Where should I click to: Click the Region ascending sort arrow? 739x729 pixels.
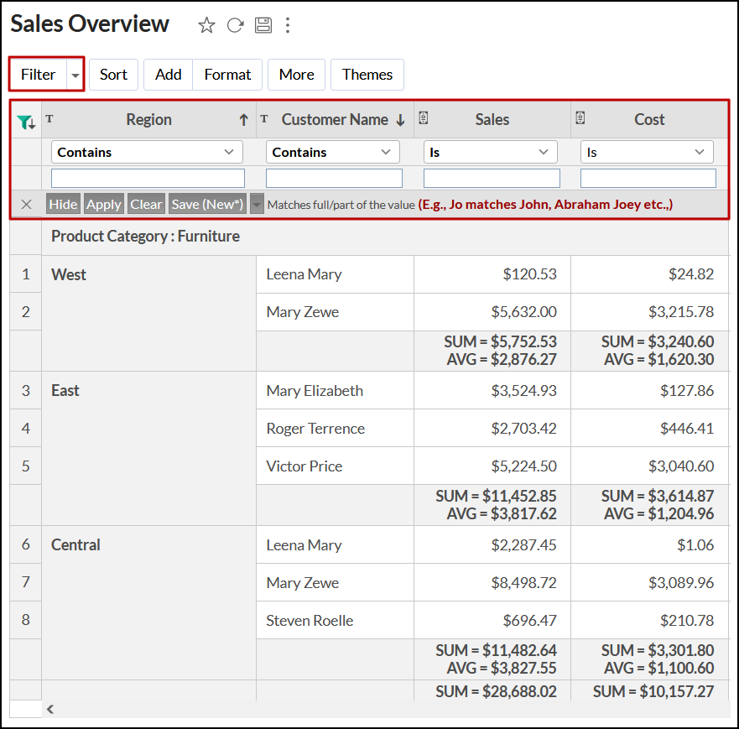[x=243, y=120]
